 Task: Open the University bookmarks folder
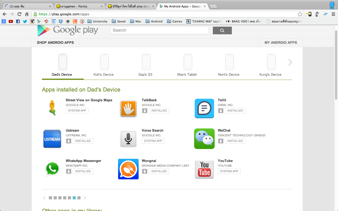pos(97,21)
